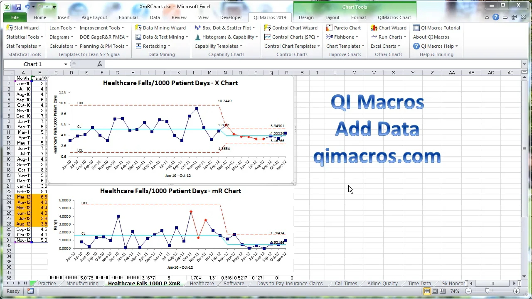532x299 pixels.
Task: Switch to Page Layout view in status bar
Action: coord(435,291)
